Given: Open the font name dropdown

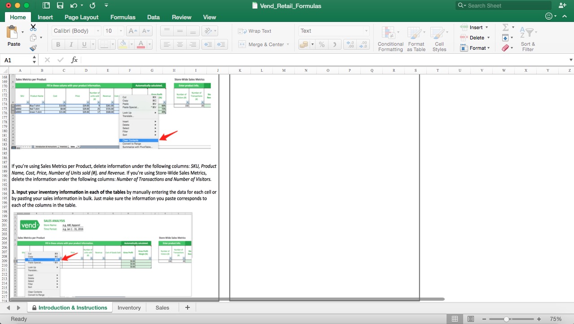Looking at the screenshot, I should [98, 31].
